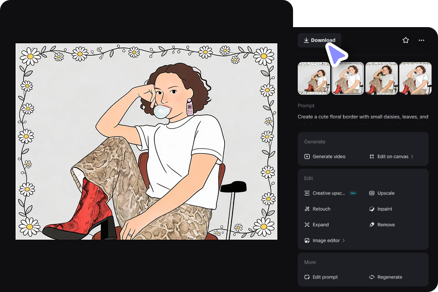The height and width of the screenshot is (292, 438).
Task: Expand the Edit on canvas chevron
Action: pos(412,156)
